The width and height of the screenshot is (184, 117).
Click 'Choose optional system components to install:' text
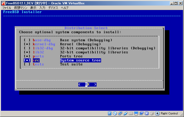(x=70, y=32)
